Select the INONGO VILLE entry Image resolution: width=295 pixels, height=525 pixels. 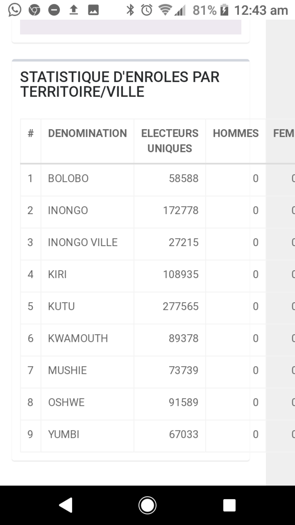click(x=83, y=242)
